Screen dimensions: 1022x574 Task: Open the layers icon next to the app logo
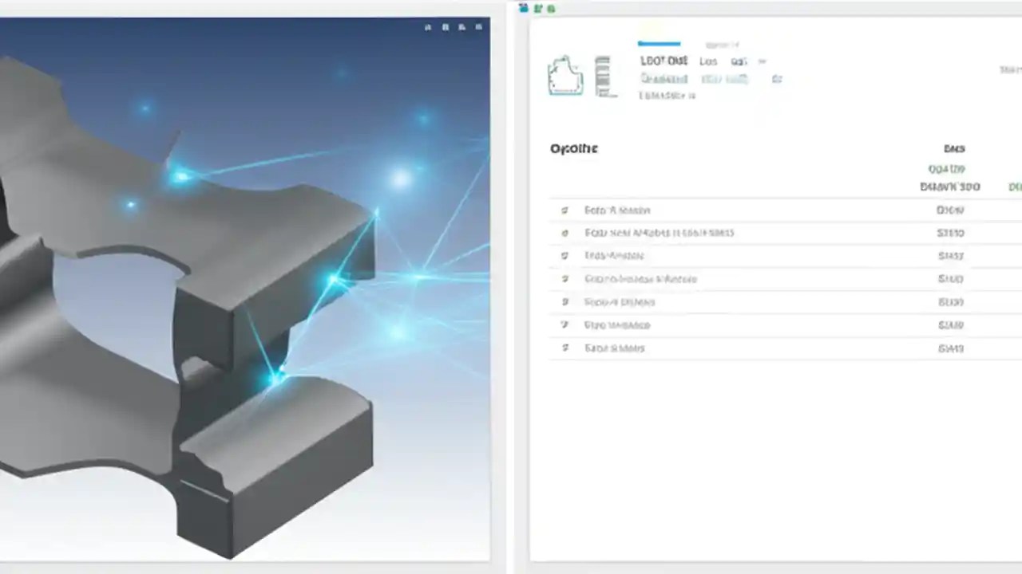tap(537, 8)
